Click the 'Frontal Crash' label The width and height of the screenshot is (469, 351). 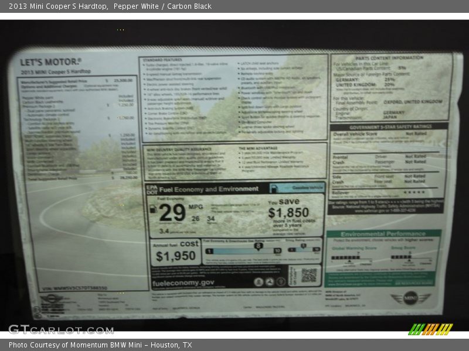(x=340, y=160)
